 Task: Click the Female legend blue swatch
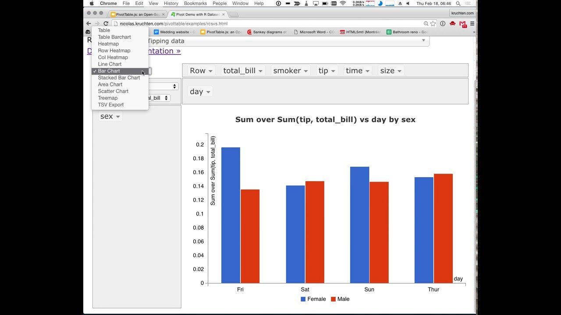pyautogui.click(x=303, y=299)
